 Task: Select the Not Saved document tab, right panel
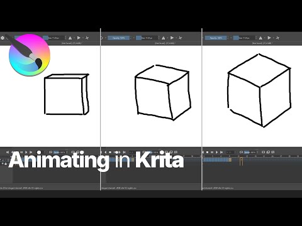262,43
